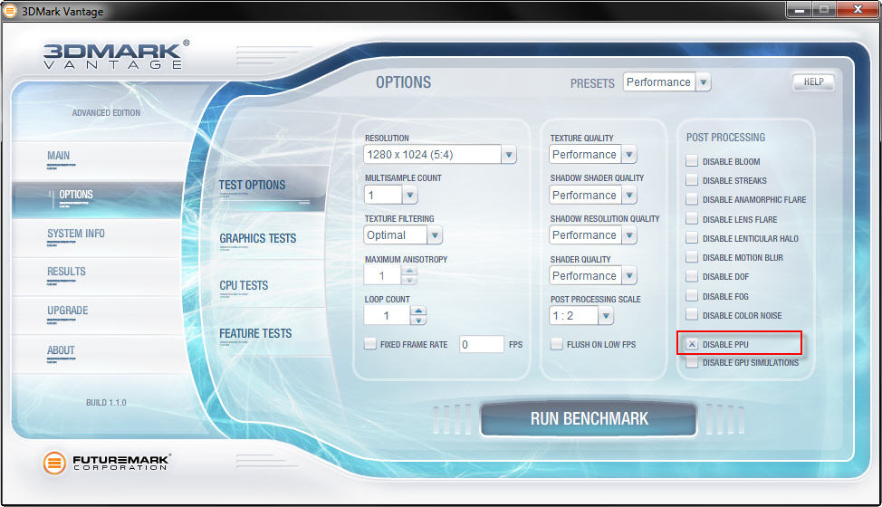The height and width of the screenshot is (507, 882).
Task: Check the Disable Lens Flare checkbox
Action: click(x=692, y=219)
